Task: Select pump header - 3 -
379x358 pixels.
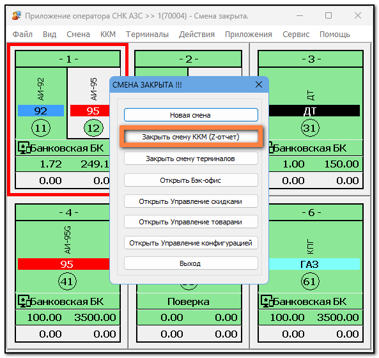Action: [x=311, y=59]
